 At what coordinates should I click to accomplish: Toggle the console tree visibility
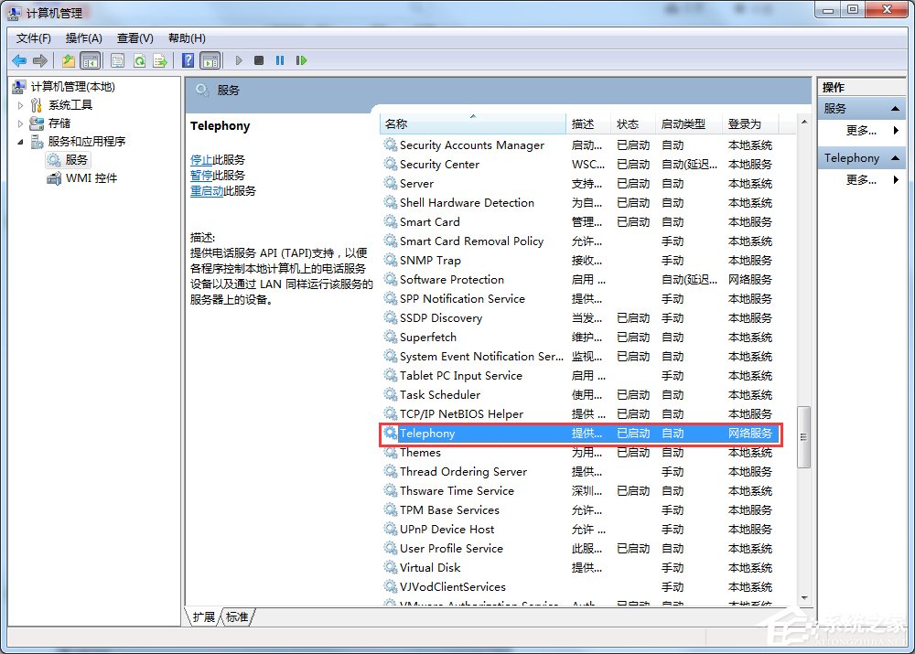click(88, 60)
